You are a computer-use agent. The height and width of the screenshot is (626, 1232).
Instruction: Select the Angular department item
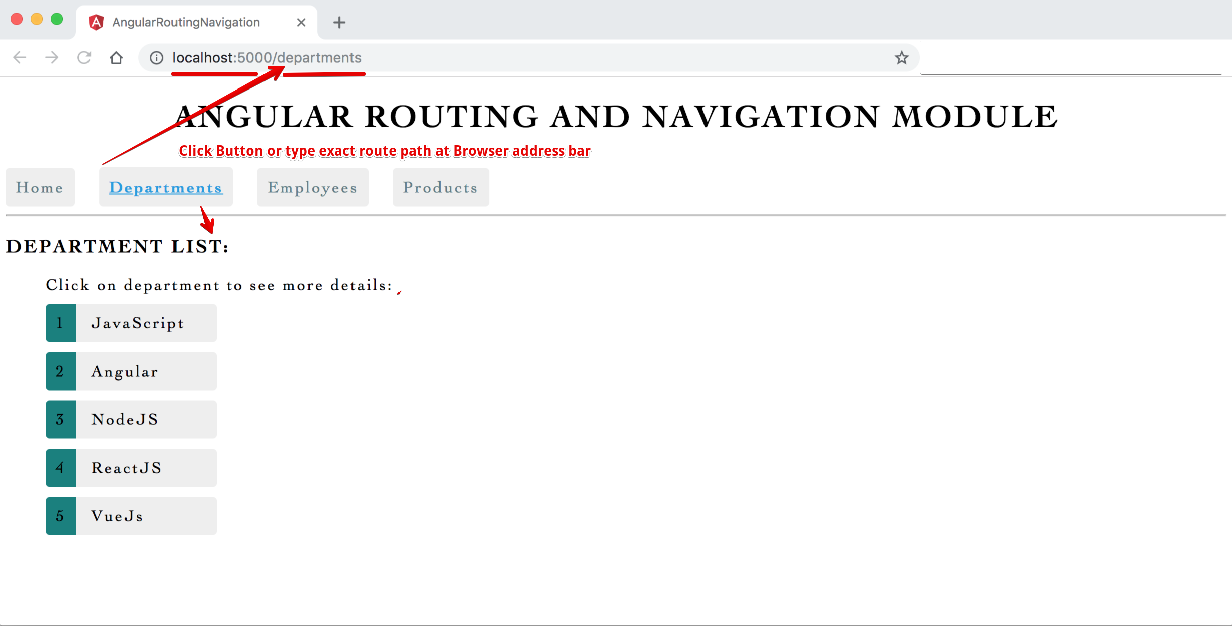pos(131,371)
